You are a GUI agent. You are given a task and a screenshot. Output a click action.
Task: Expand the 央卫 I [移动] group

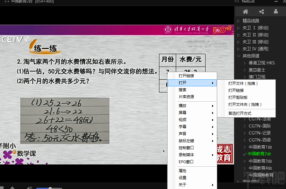tap(239, 28)
